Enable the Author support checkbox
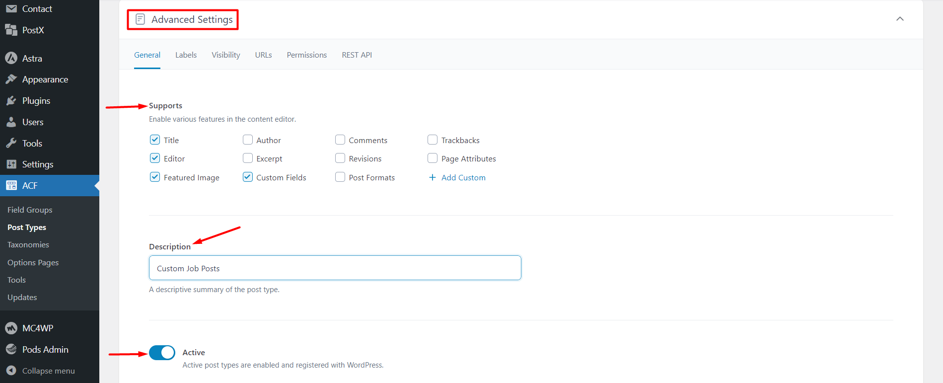 pos(247,140)
